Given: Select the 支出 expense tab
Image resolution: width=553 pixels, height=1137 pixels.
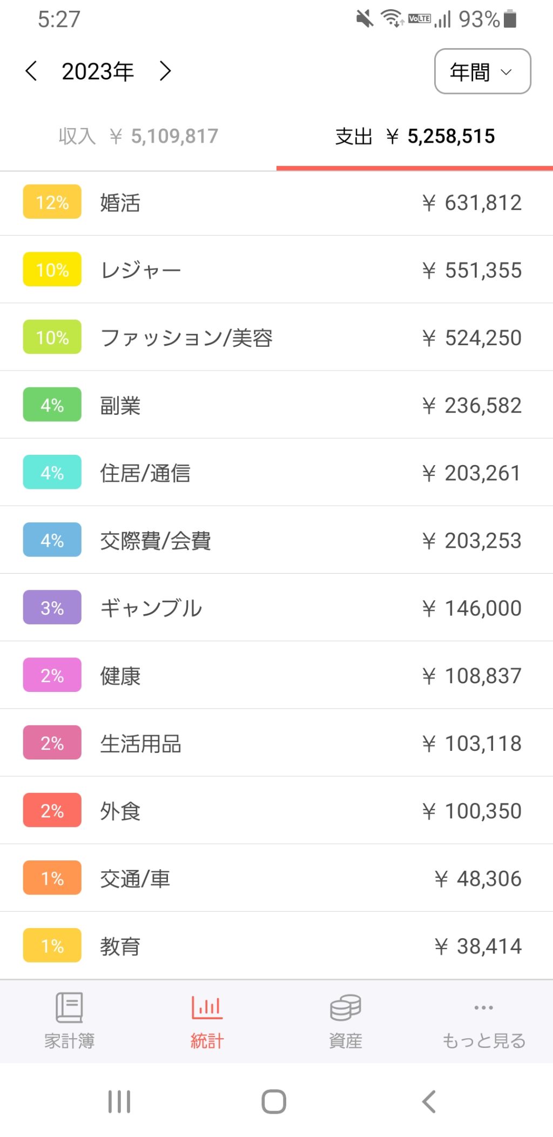Looking at the screenshot, I should click(415, 136).
